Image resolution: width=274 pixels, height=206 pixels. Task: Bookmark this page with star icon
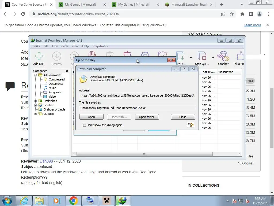(x=232, y=14)
